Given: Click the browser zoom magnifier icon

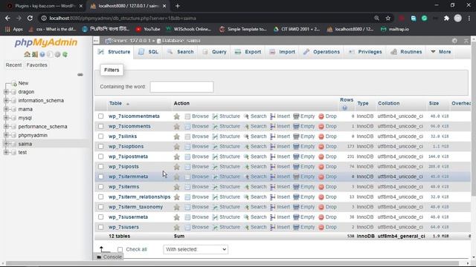Looking at the screenshot, I should (377, 18).
